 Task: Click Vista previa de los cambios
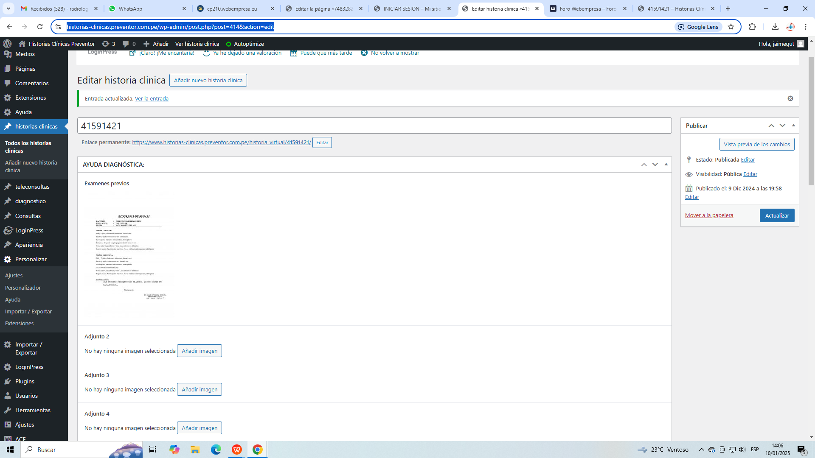pos(757,144)
